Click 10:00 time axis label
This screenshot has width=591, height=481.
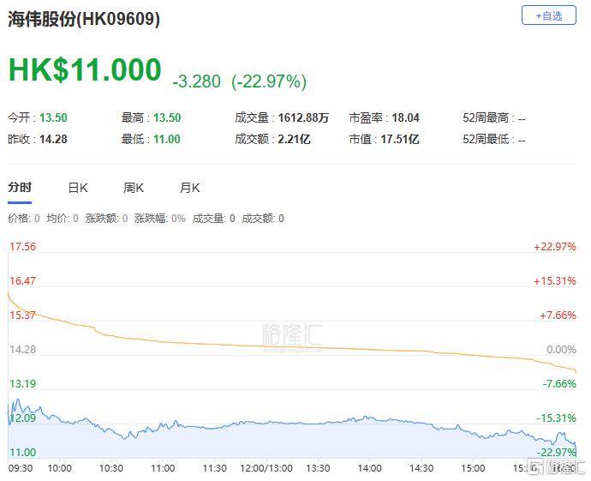[60, 468]
